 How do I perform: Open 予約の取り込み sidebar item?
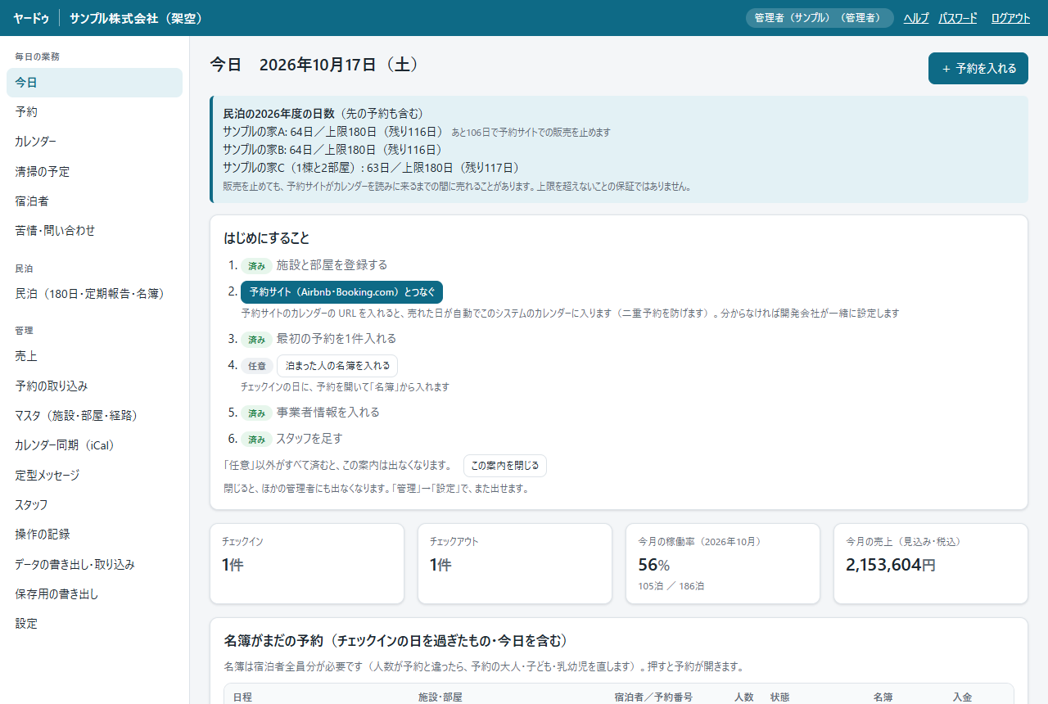94,386
